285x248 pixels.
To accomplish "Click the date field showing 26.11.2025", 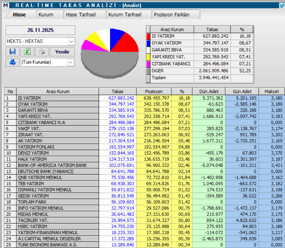I will (x=40, y=30).
